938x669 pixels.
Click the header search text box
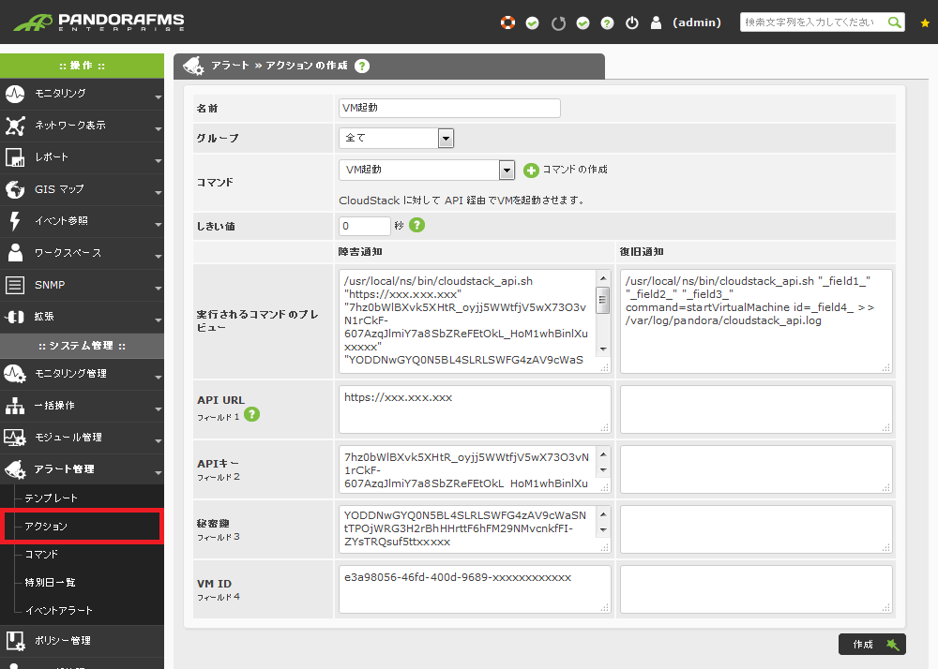pos(813,22)
